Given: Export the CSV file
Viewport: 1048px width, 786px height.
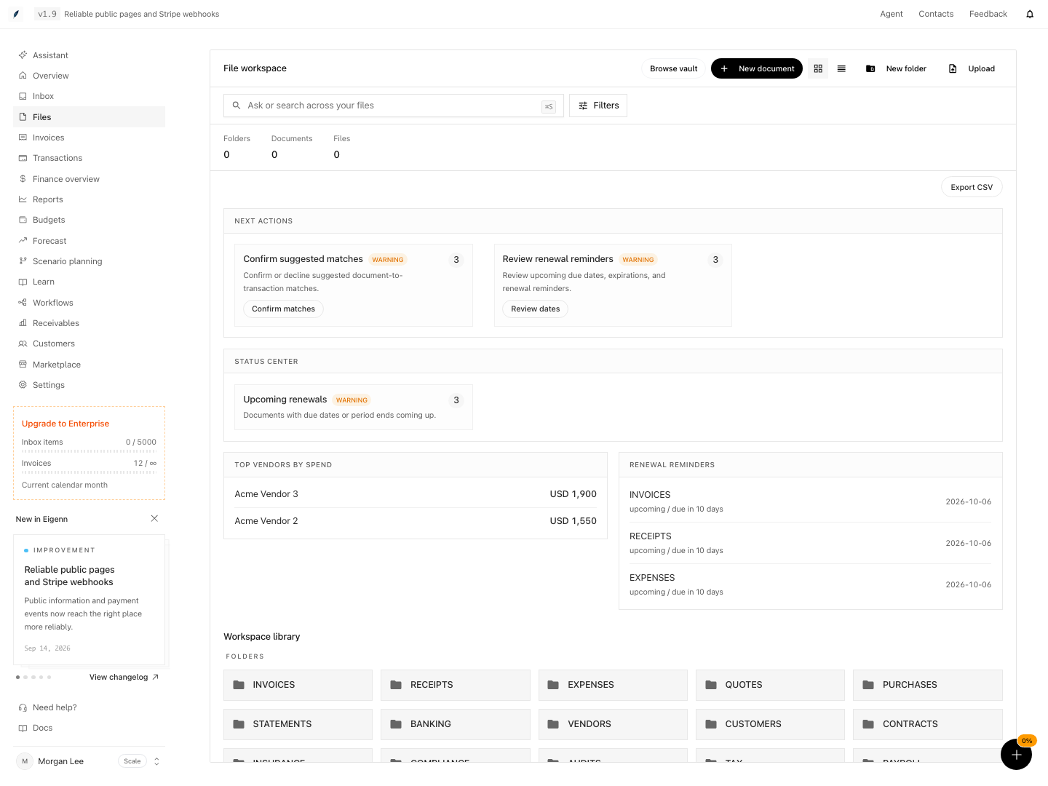Looking at the screenshot, I should pos(972,187).
